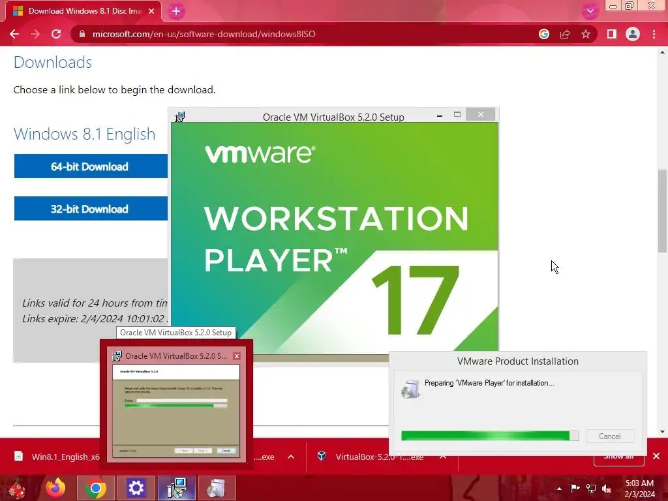Open tab search dropdown arrow

coord(590,11)
